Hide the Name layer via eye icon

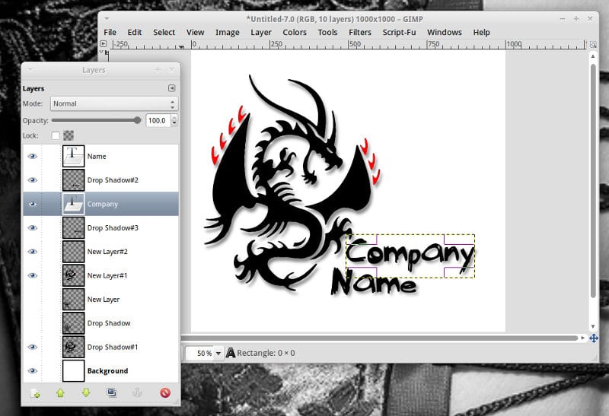(32, 156)
